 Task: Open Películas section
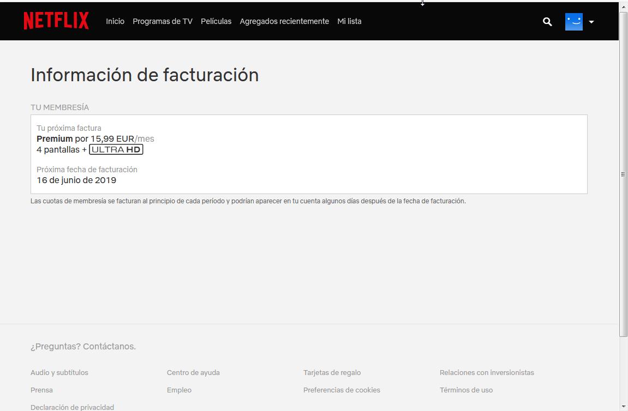tap(216, 21)
